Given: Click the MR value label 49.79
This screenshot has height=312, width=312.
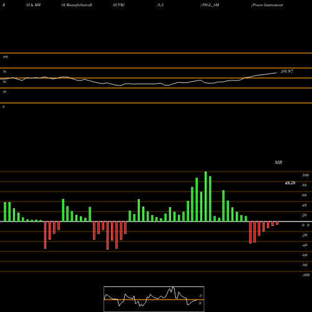Looking at the screenshot, I should [290, 183].
